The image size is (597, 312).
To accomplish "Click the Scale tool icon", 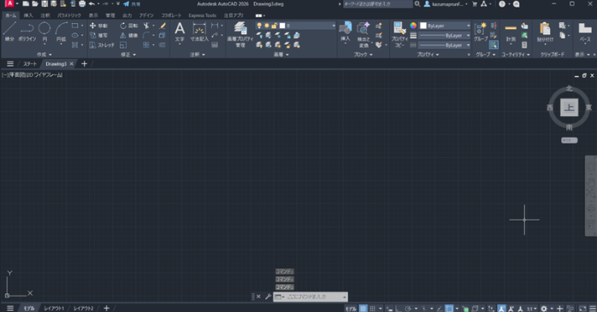I will pyautogui.click(x=123, y=45).
